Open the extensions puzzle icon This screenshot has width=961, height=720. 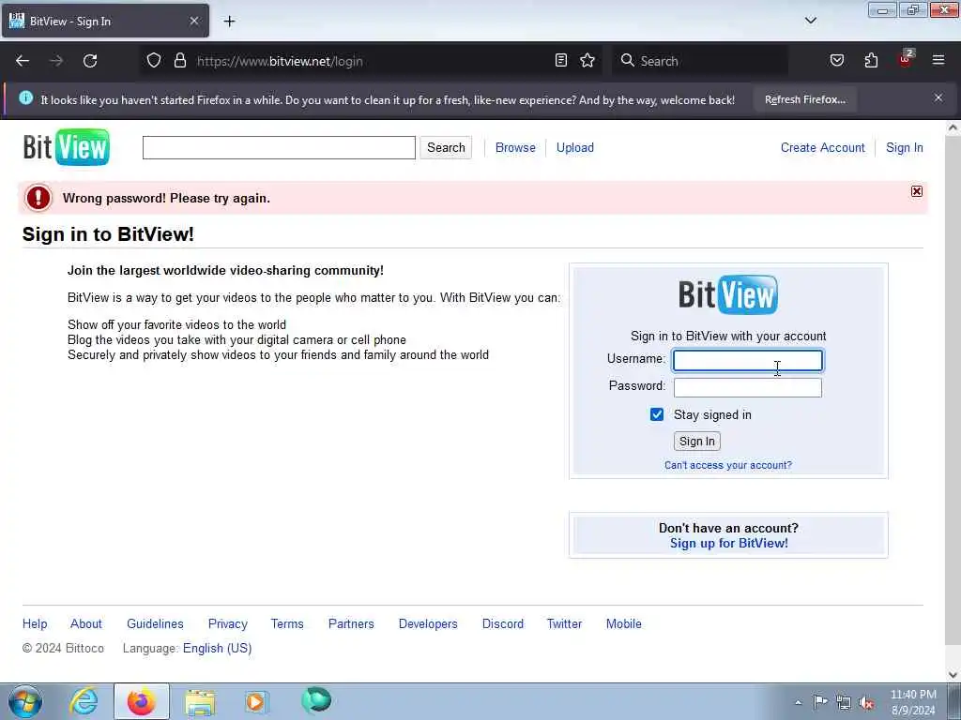coord(871,61)
